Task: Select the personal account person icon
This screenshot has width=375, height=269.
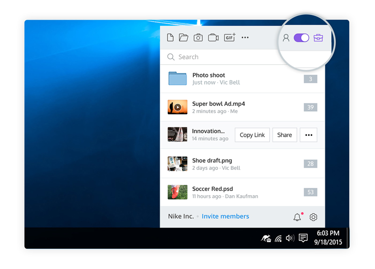Action: click(x=286, y=38)
